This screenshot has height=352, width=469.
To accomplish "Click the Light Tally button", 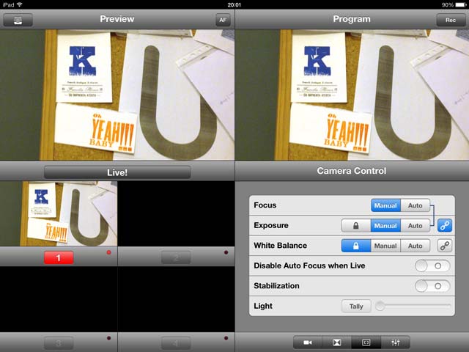I will click(x=356, y=306).
